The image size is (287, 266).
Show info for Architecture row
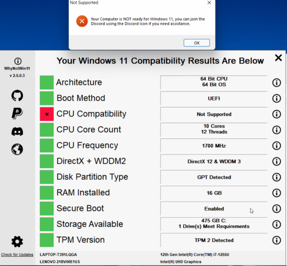point(276,83)
